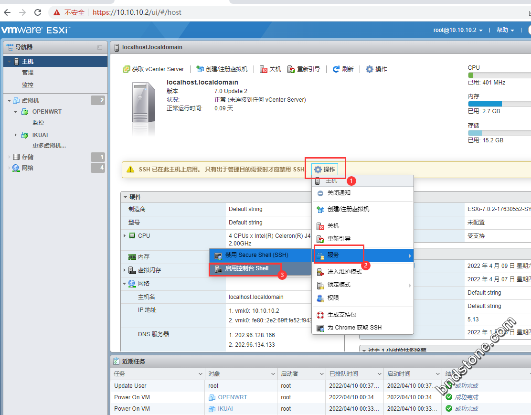Open the 帮助 help dropdown
Screen dimensions: 531x415
click(x=505, y=30)
